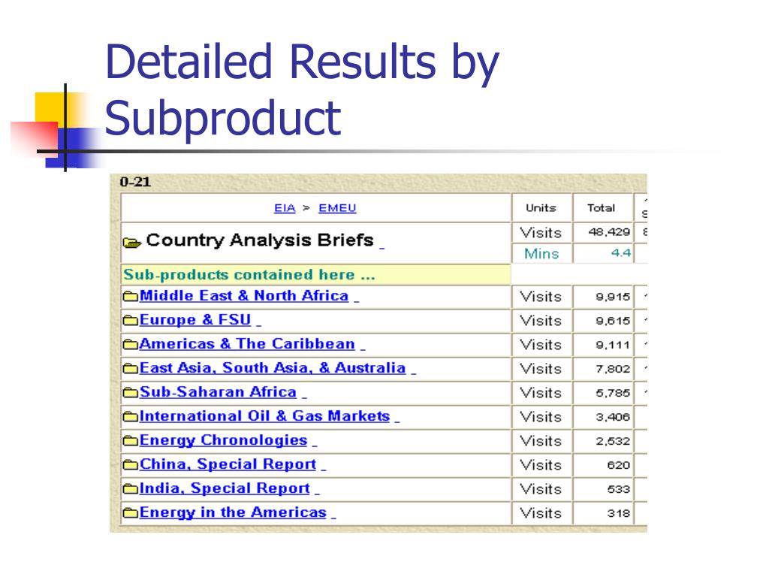Image resolution: width=769 pixels, height=577 pixels.
Task: Open Europe & FSU subproduct link
Action: pyautogui.click(x=195, y=320)
